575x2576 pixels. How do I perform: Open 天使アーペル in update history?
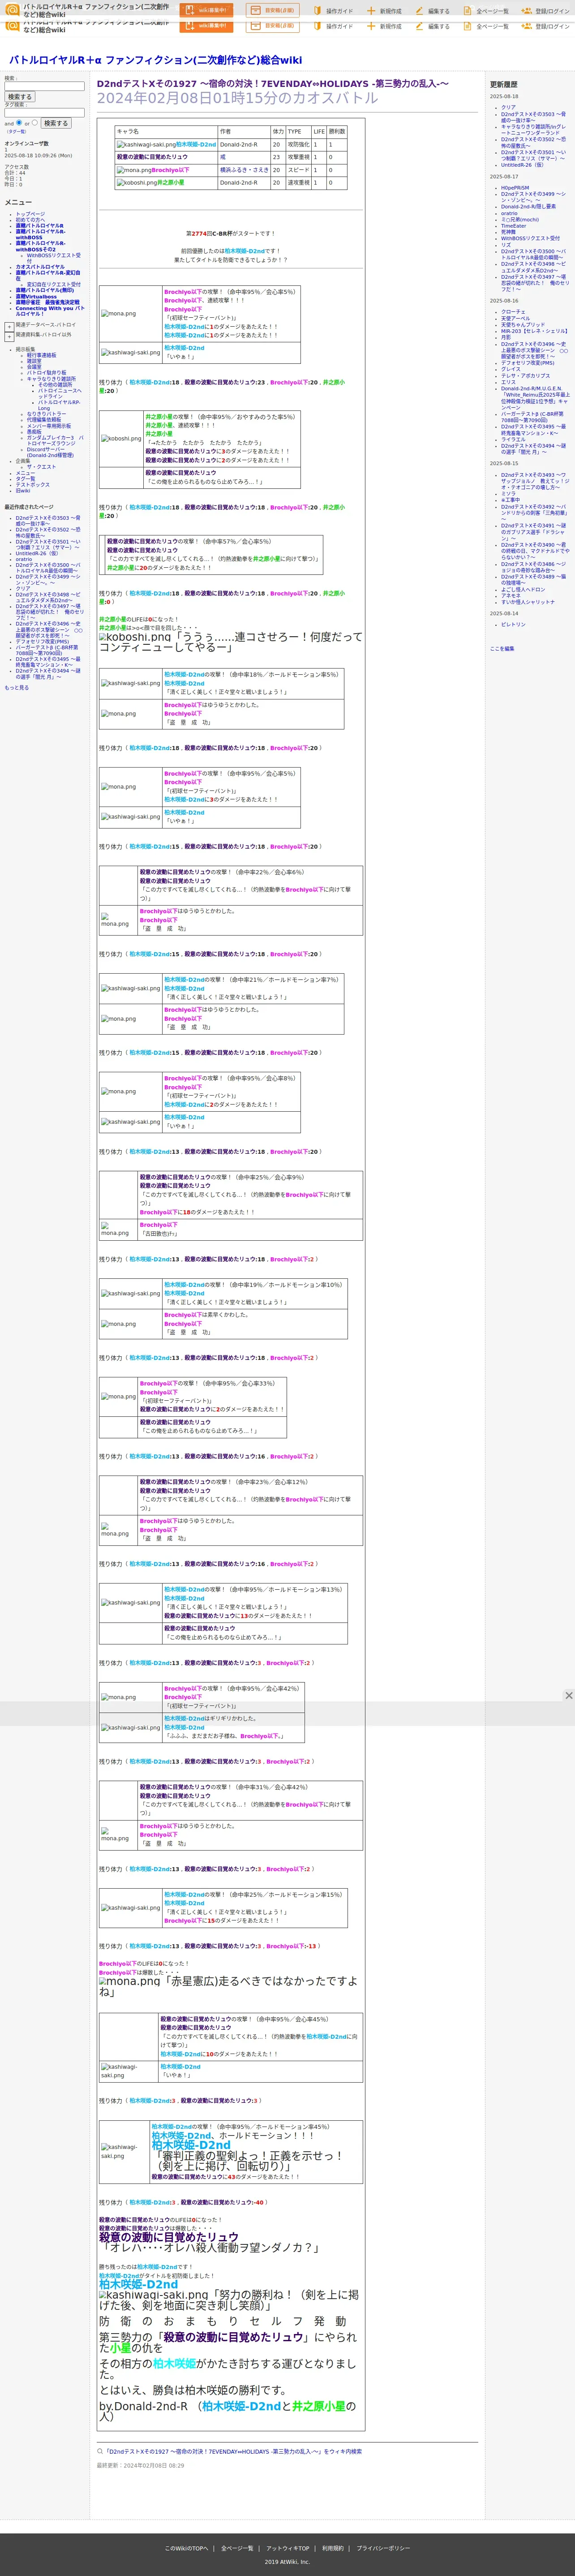(516, 318)
